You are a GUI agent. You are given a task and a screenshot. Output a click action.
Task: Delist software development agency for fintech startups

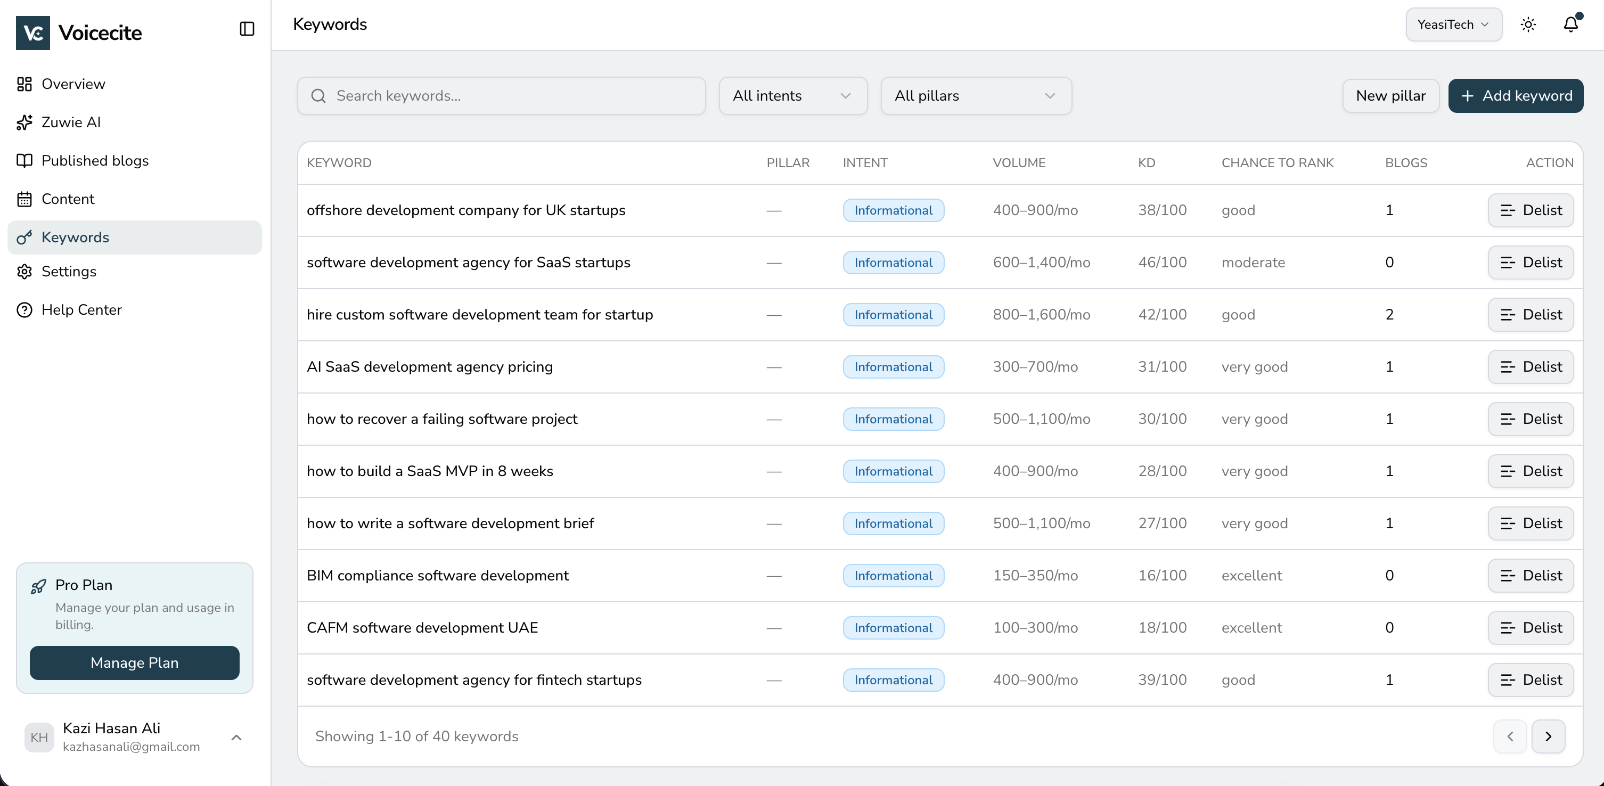(1531, 680)
